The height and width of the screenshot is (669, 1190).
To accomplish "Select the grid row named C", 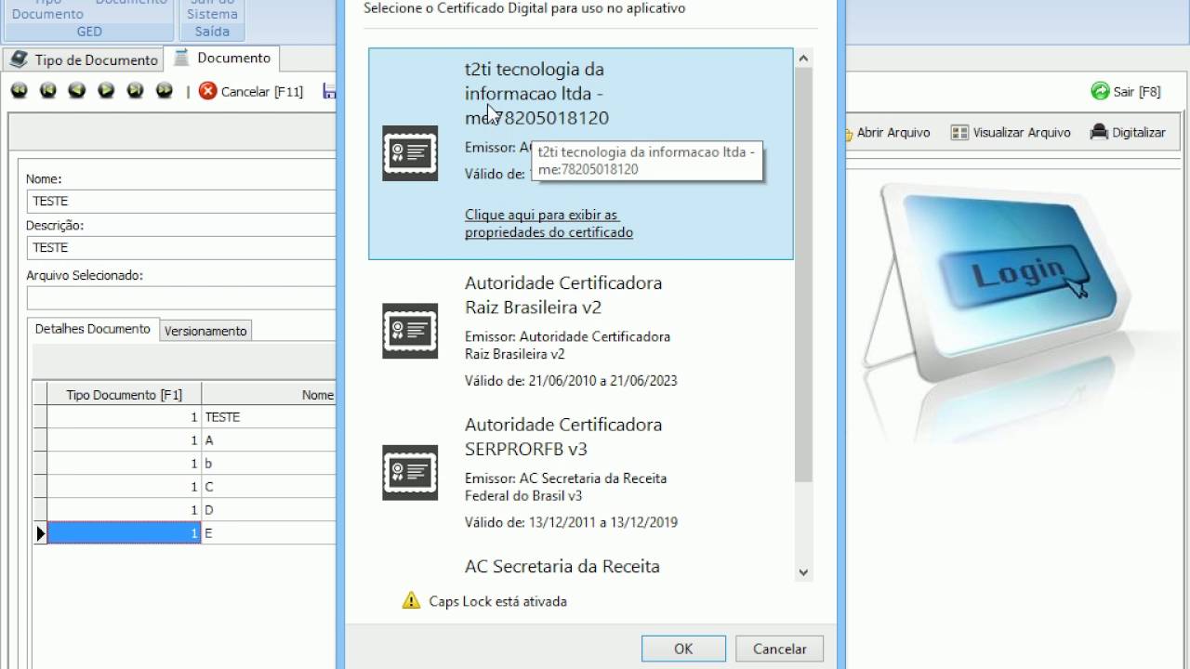I will pyautogui.click(x=184, y=487).
